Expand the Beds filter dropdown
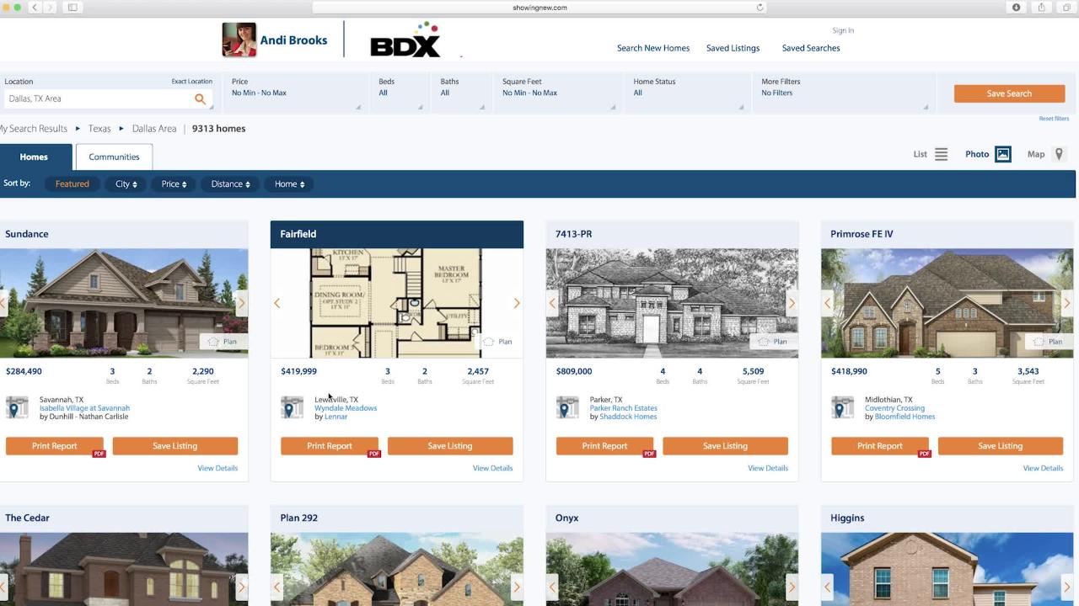Screen dimensions: 1079x606 click(x=399, y=93)
